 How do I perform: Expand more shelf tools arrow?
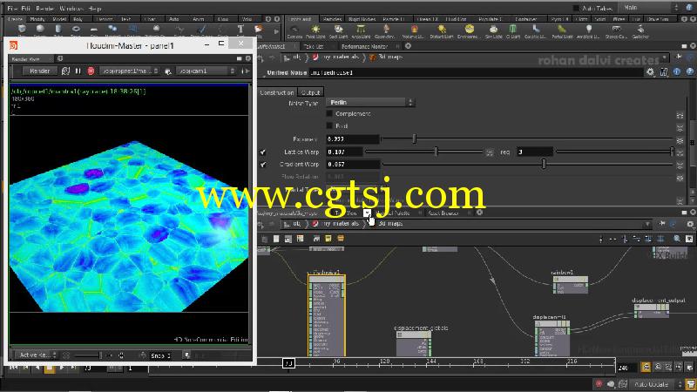click(276, 31)
